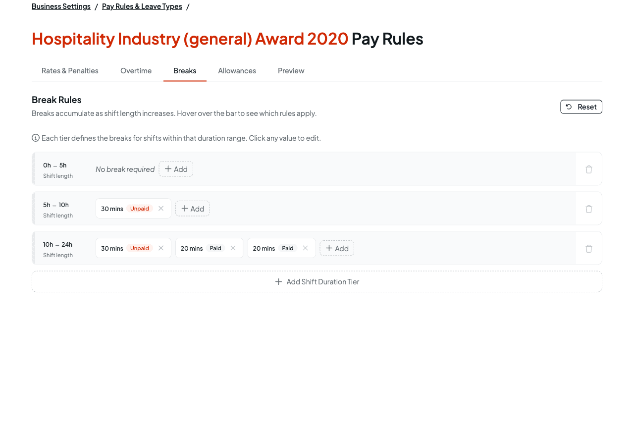Click the Hospitality Industry Award 2020 title
The width and height of the screenshot is (634, 432).
pos(190,39)
